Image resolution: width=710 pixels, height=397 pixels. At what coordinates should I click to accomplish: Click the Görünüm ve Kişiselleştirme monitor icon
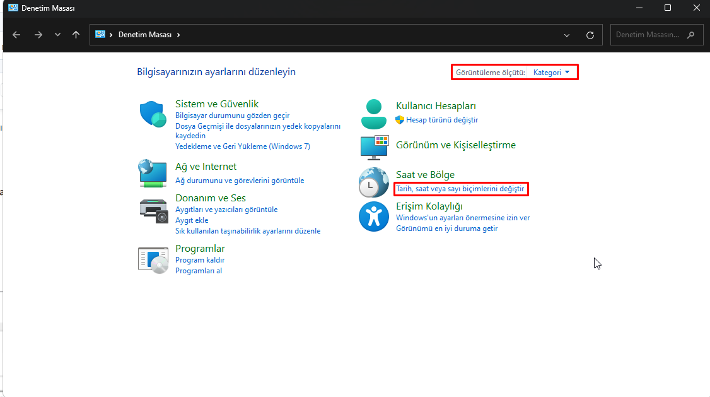tap(374, 146)
